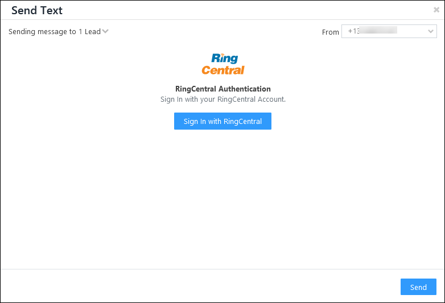Open the From phone number dropdown

(x=389, y=31)
